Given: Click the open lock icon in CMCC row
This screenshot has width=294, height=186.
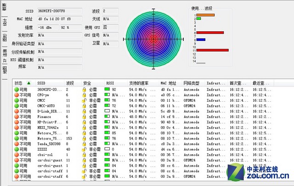Looking at the screenshot, I should tap(84, 100).
